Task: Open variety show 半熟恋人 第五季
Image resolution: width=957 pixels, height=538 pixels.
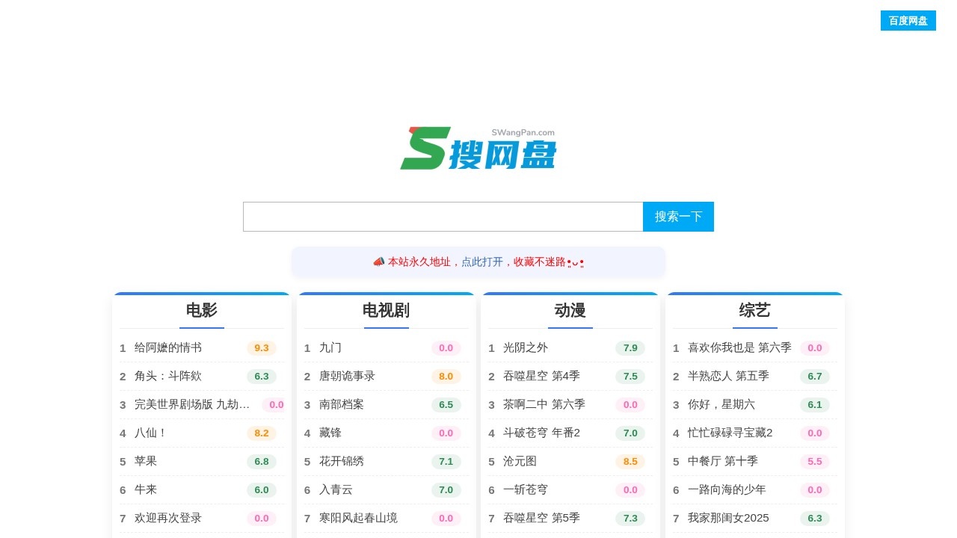Action: coord(728,376)
